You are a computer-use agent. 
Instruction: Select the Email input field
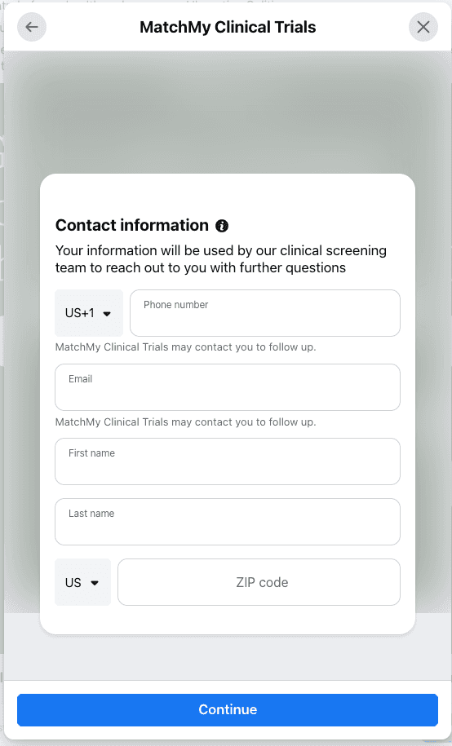click(x=228, y=387)
